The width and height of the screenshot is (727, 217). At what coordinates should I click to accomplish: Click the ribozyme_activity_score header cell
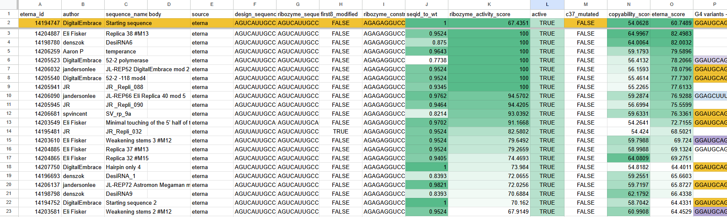click(489, 14)
